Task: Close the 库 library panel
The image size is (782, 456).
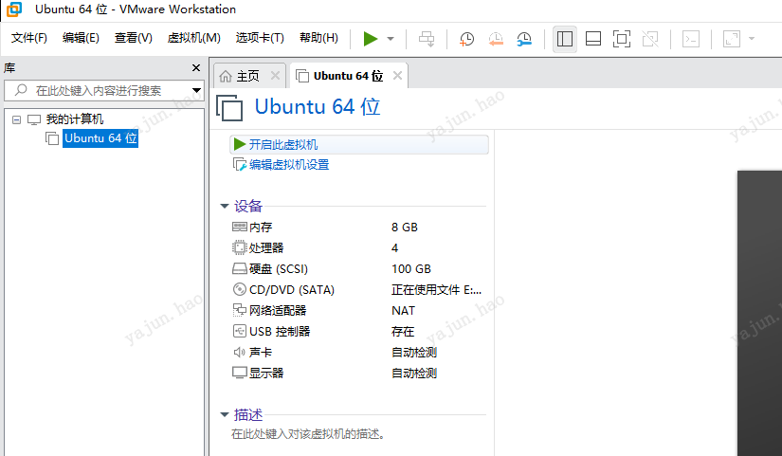Action: [x=196, y=68]
